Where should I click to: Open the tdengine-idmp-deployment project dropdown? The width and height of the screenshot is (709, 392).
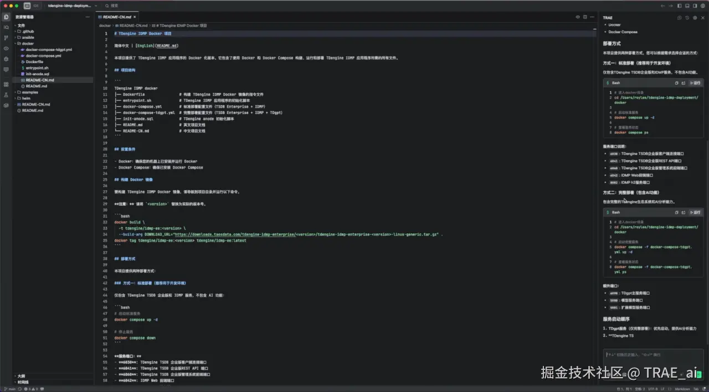pyautogui.click(x=73, y=6)
